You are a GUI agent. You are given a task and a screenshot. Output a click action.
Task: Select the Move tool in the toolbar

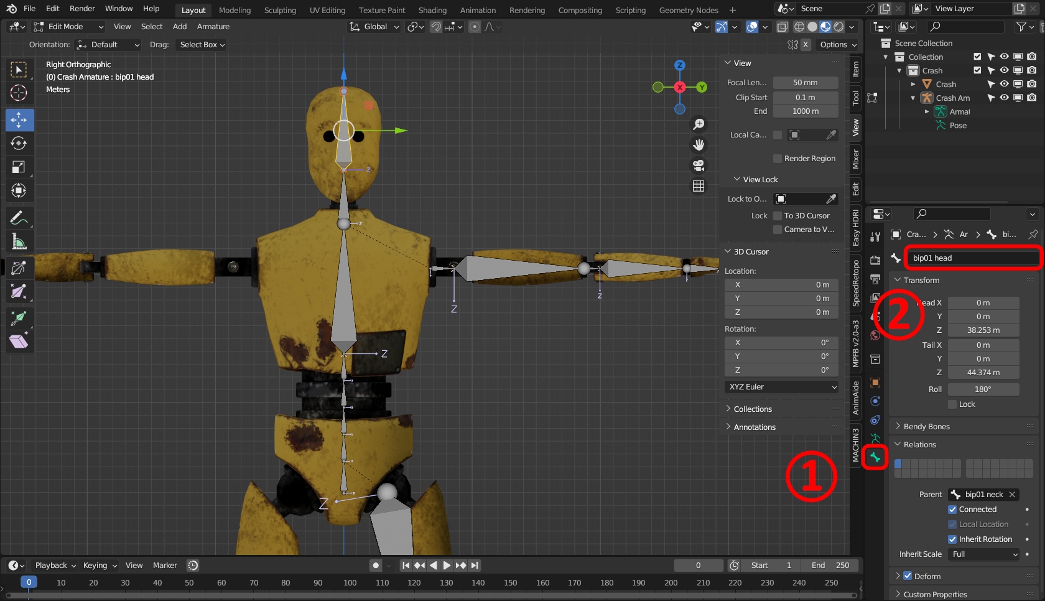pos(19,119)
